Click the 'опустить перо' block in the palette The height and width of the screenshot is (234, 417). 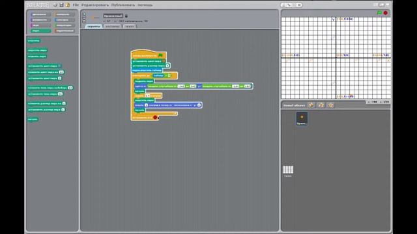pyautogui.click(x=38, y=50)
